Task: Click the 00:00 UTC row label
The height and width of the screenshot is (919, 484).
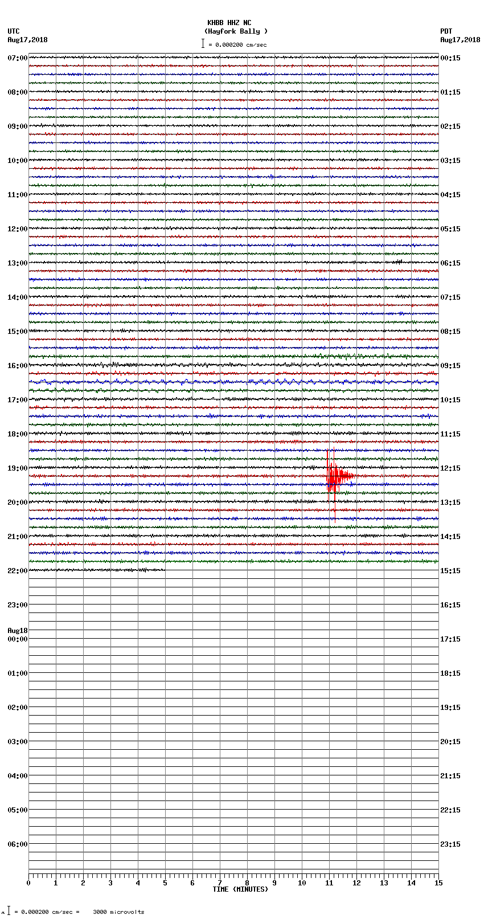Action: (18, 639)
